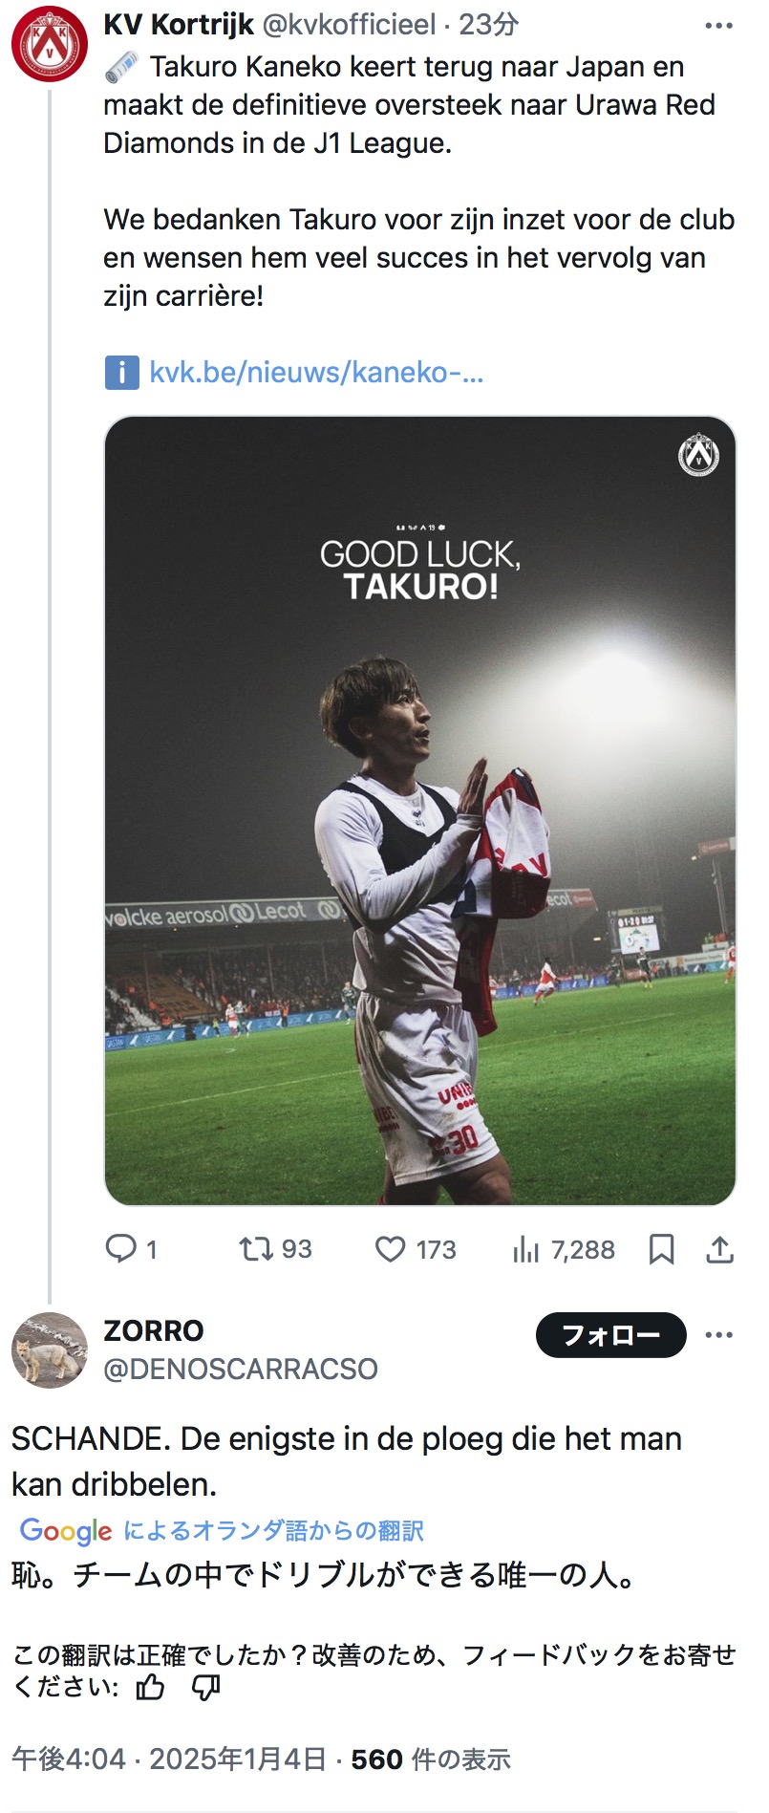Click ZORRO fox profile avatar
The width and height of the screenshot is (769, 1813).
tap(49, 1349)
